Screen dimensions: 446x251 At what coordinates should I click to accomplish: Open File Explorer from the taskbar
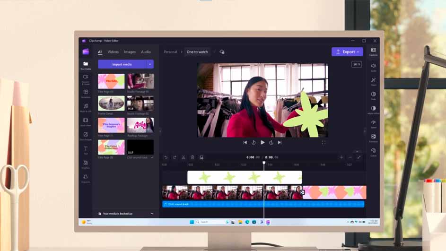(240, 222)
